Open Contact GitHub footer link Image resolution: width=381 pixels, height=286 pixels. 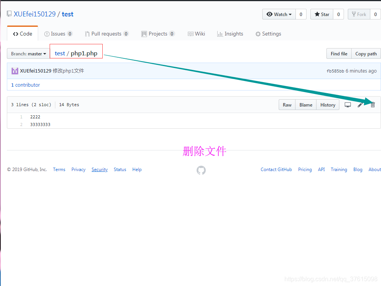click(276, 170)
